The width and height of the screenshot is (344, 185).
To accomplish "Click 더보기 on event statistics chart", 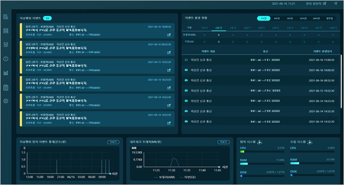I will tap(113, 142).
